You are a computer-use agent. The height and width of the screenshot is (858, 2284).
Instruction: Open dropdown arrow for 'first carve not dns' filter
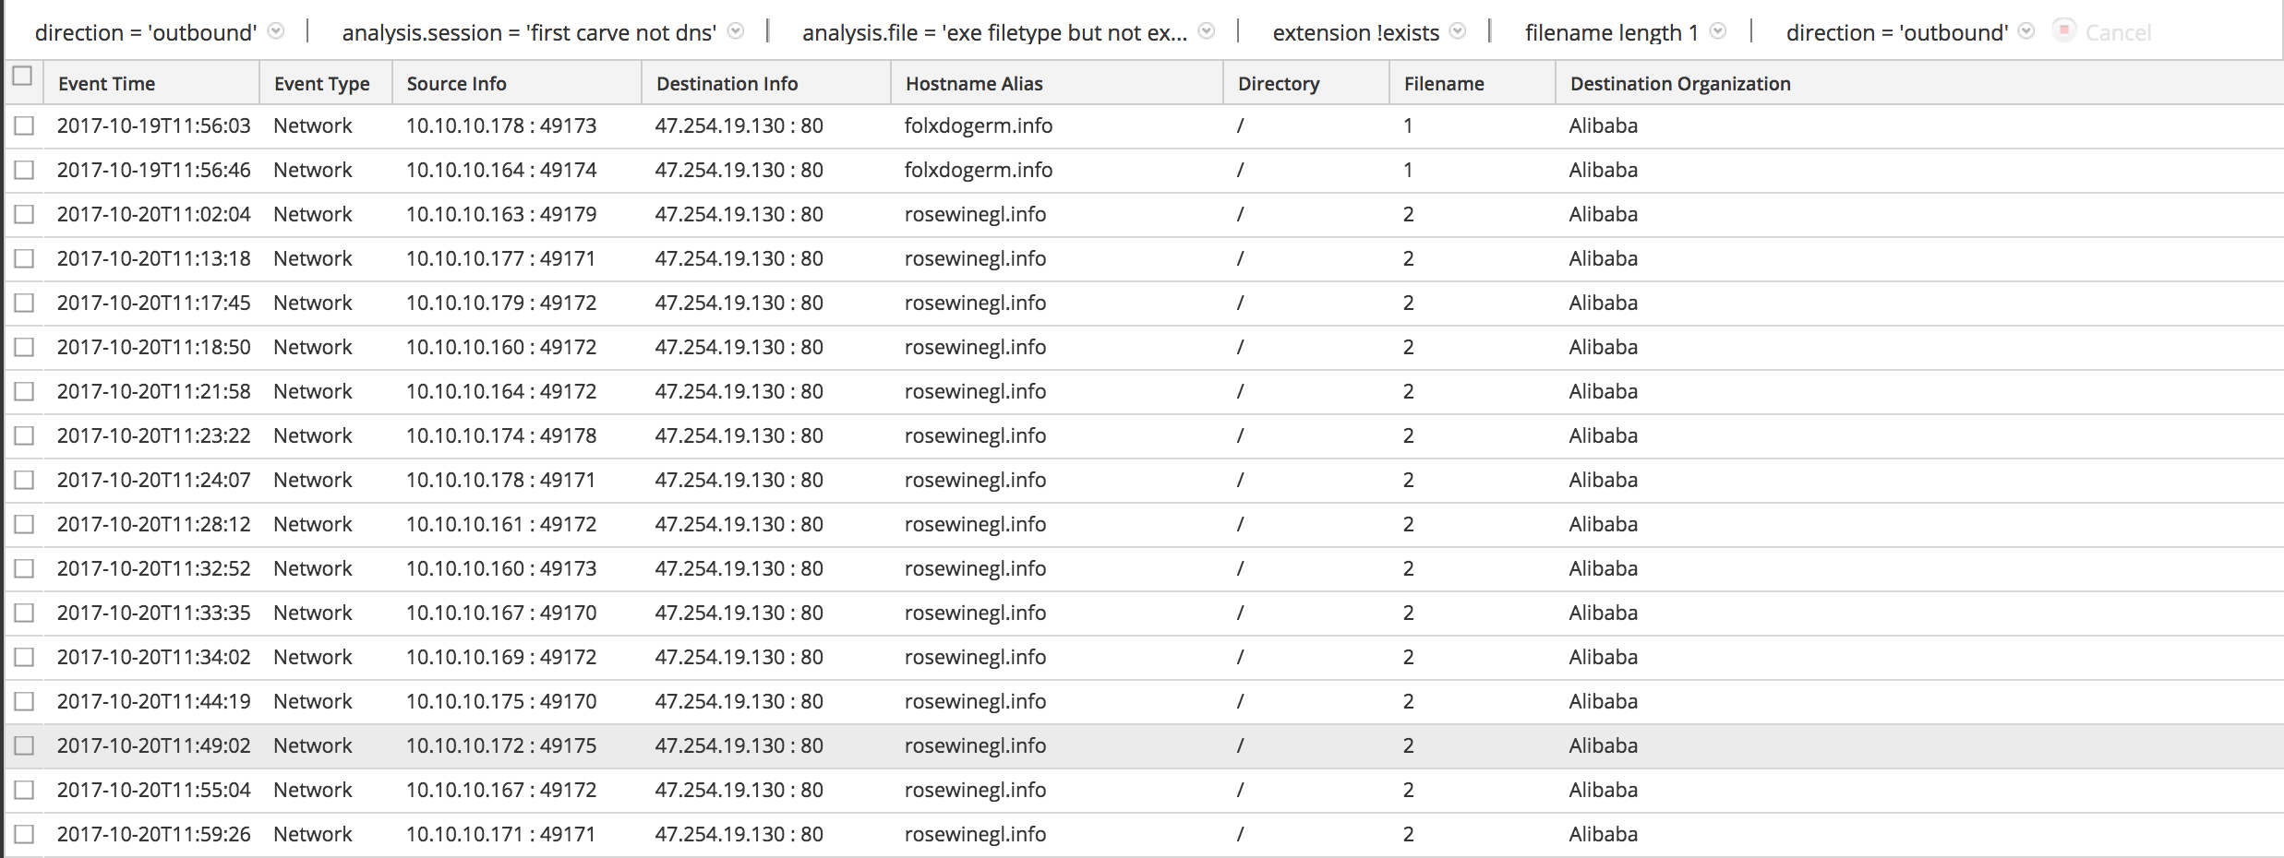(x=736, y=31)
